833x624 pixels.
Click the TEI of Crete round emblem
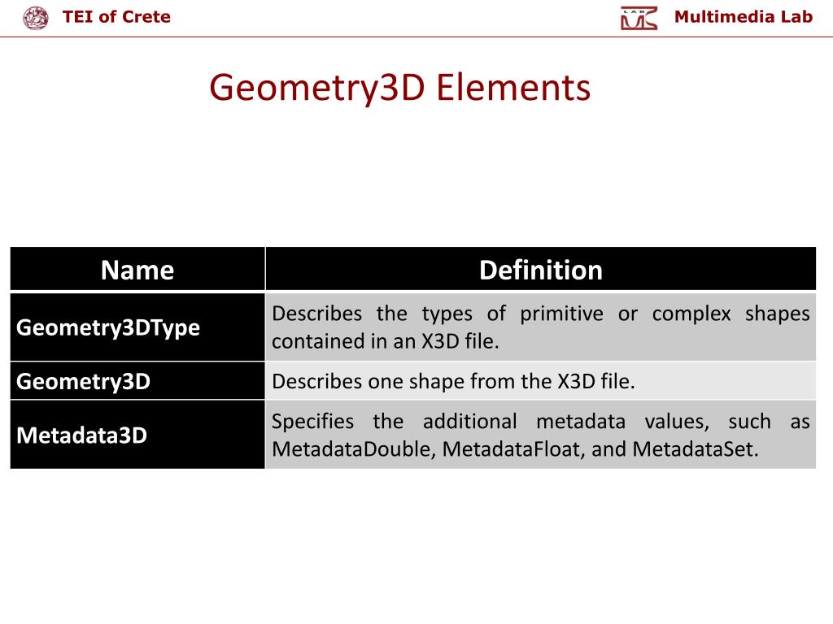pos(36,18)
